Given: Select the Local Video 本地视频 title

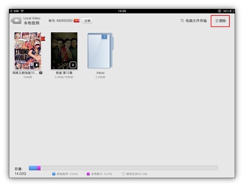Looking at the screenshot, I should click(32, 21).
